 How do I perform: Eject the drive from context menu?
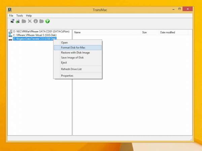pos(64,62)
